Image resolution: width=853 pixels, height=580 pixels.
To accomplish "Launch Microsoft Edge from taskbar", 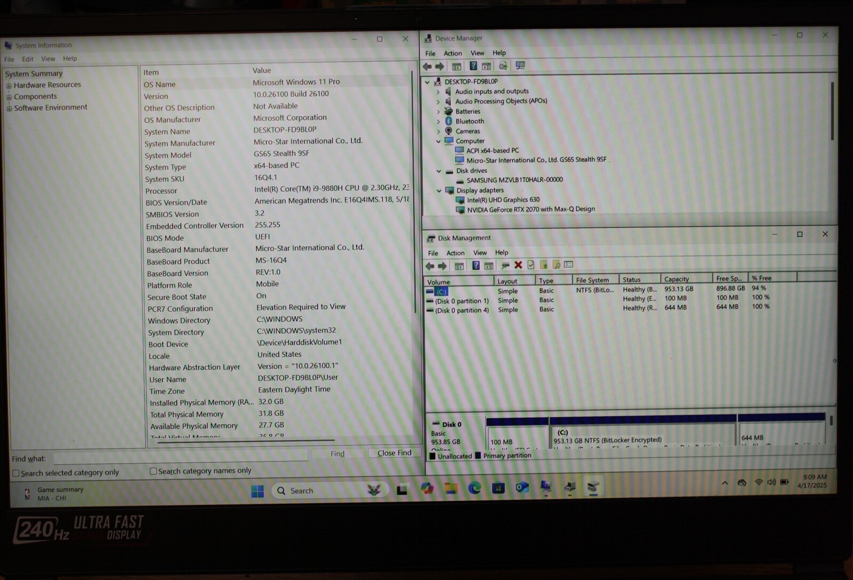I will click(x=474, y=488).
